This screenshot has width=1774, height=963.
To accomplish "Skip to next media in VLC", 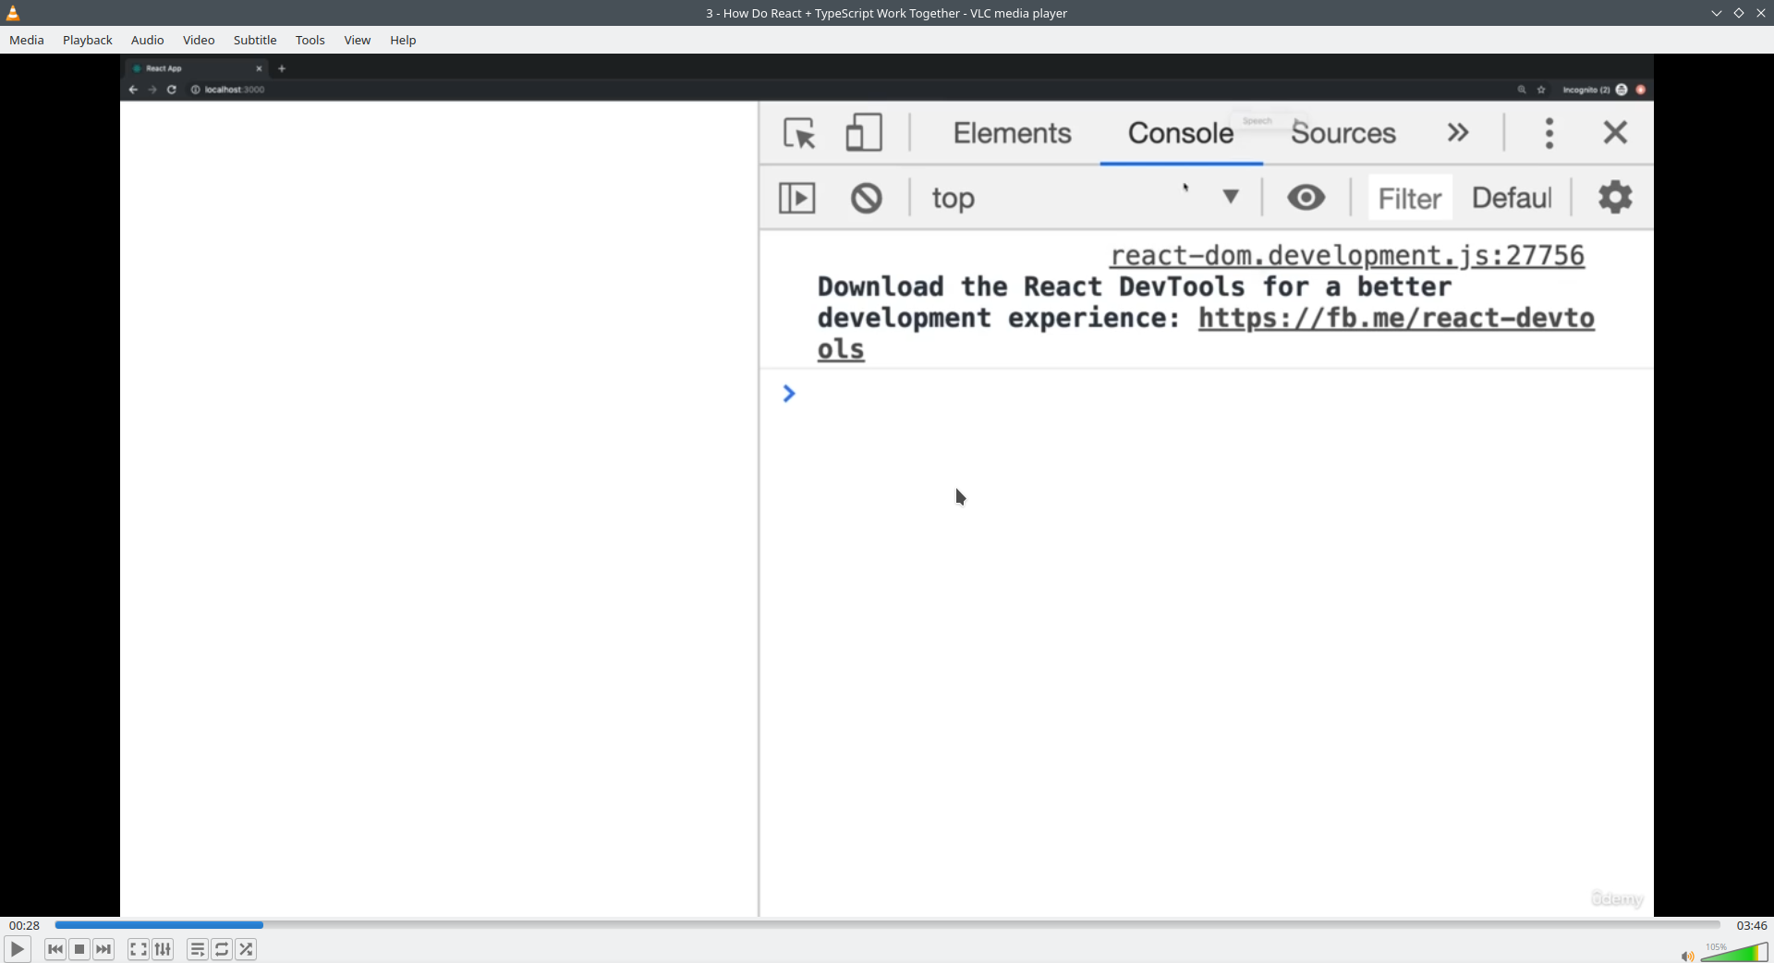I will [x=103, y=949].
